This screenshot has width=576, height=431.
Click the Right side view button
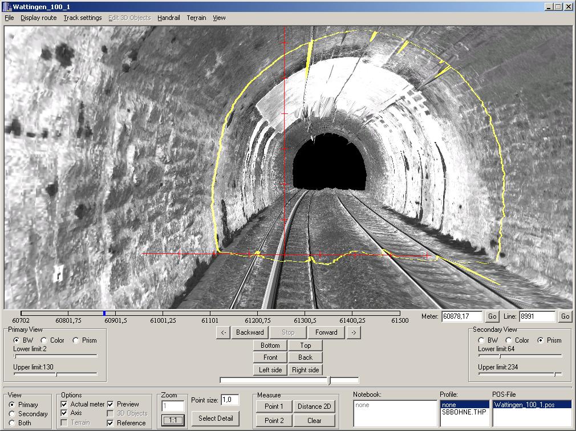point(306,370)
